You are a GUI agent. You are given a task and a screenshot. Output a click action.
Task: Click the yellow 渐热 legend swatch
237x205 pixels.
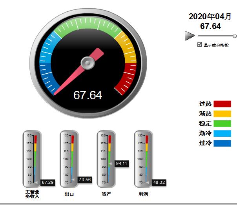pyautogui.click(x=222, y=114)
